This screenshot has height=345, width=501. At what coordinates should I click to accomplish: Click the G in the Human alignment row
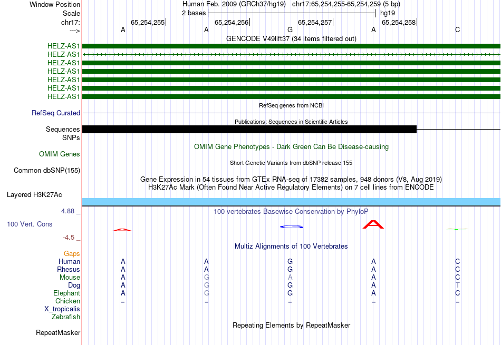(x=290, y=262)
